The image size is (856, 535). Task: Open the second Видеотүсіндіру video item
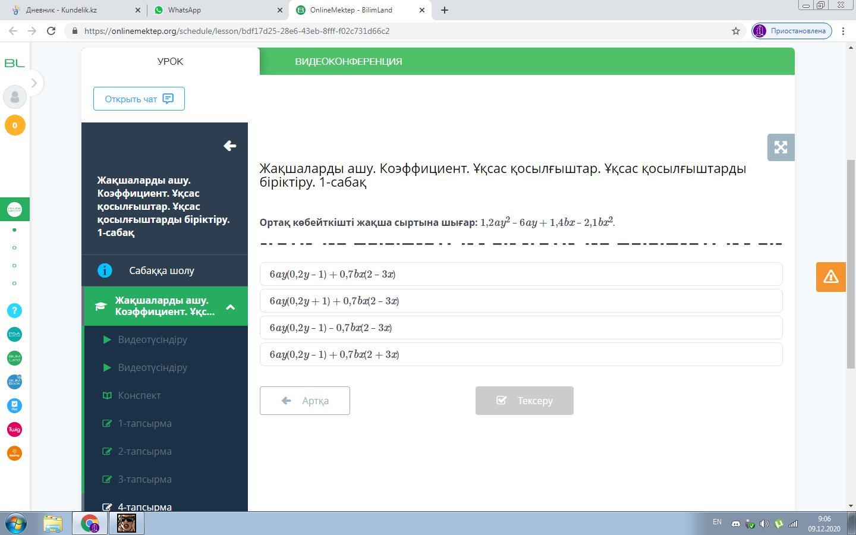(x=152, y=367)
